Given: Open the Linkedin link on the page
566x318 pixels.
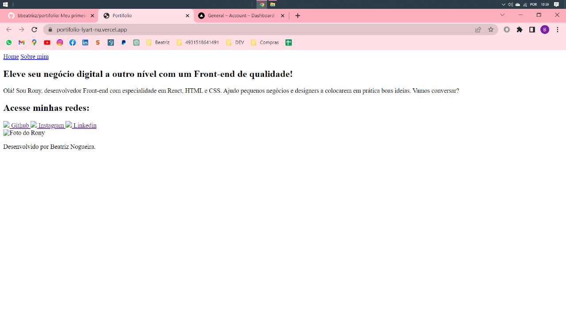Looking at the screenshot, I should click(x=81, y=125).
